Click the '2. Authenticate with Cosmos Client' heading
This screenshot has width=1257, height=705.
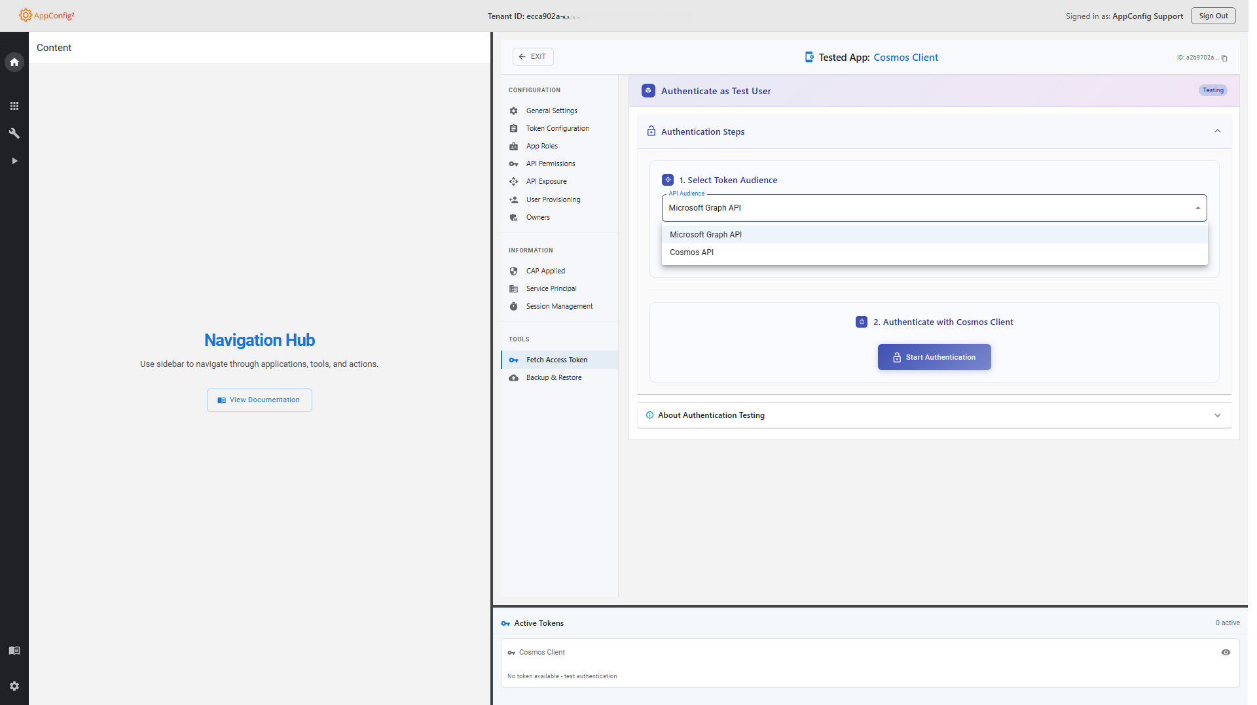(x=943, y=322)
